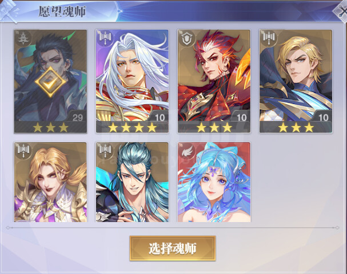
Task: Choose the blonde three-star card in top row
Action: [296, 81]
